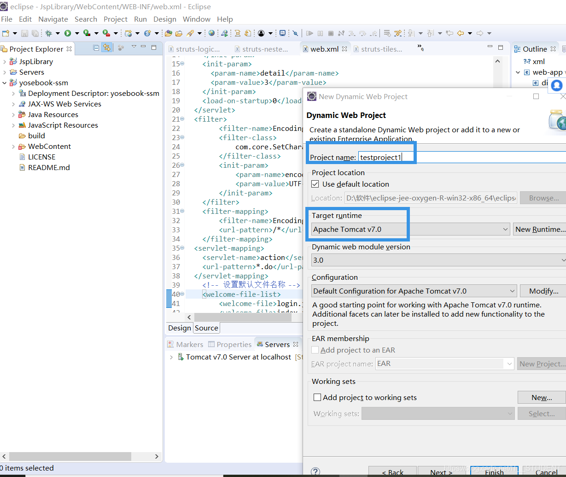Click the Project name input field
This screenshot has width=566, height=477.
pos(462,157)
